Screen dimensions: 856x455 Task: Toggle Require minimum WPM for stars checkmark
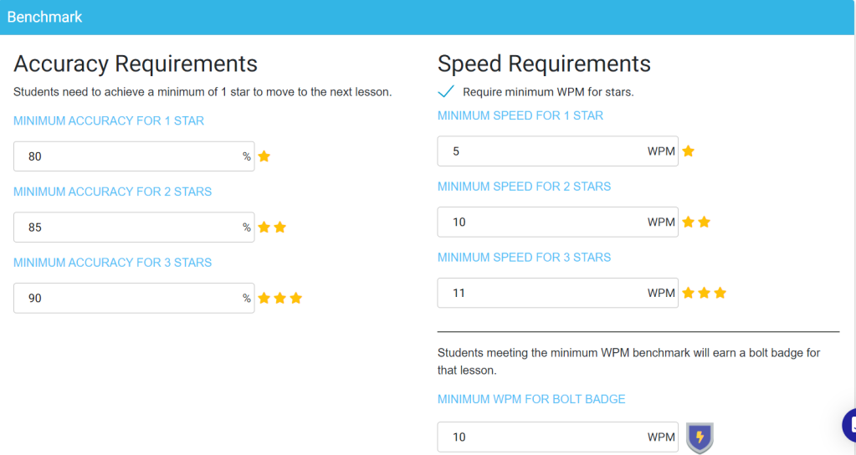pyautogui.click(x=446, y=91)
